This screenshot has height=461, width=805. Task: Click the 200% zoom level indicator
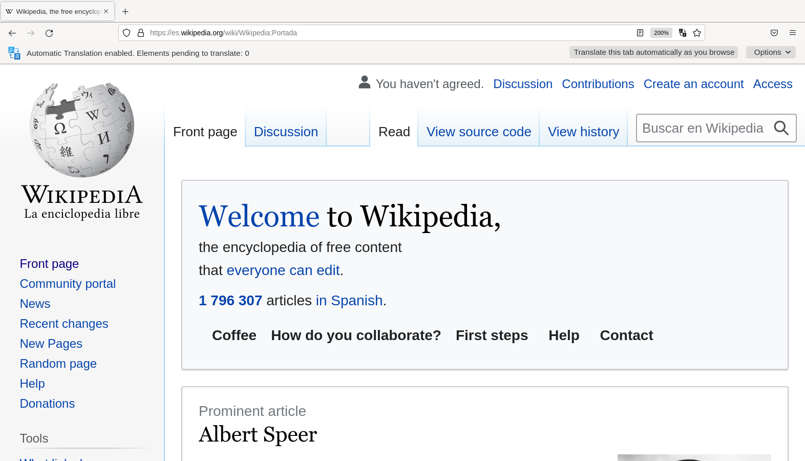[661, 33]
